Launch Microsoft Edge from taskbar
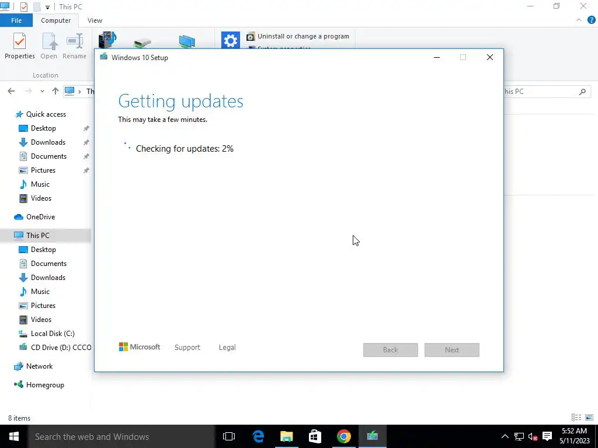598x448 pixels. (258, 436)
